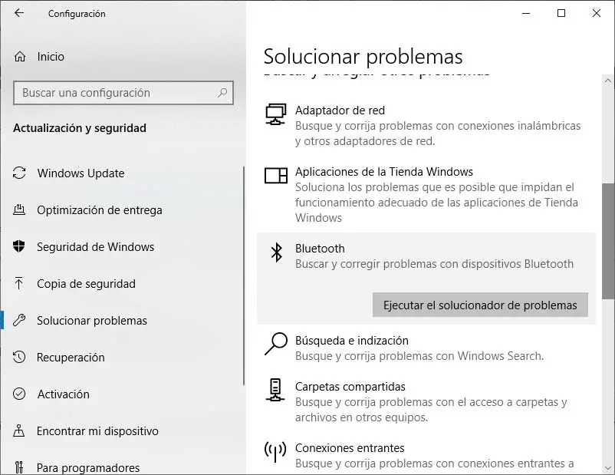This screenshot has height=475, width=615.
Task: Click the search magnifier icon
Action: (x=223, y=93)
